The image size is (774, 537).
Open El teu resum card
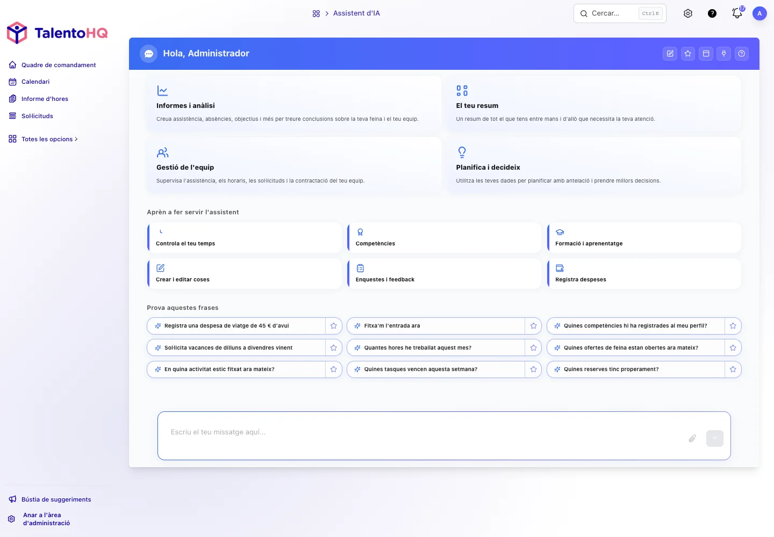[594, 103]
